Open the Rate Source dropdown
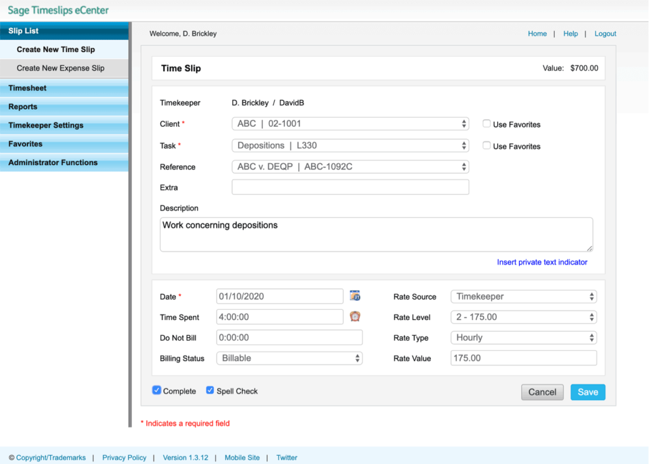The height and width of the screenshot is (464, 650). [x=523, y=296]
